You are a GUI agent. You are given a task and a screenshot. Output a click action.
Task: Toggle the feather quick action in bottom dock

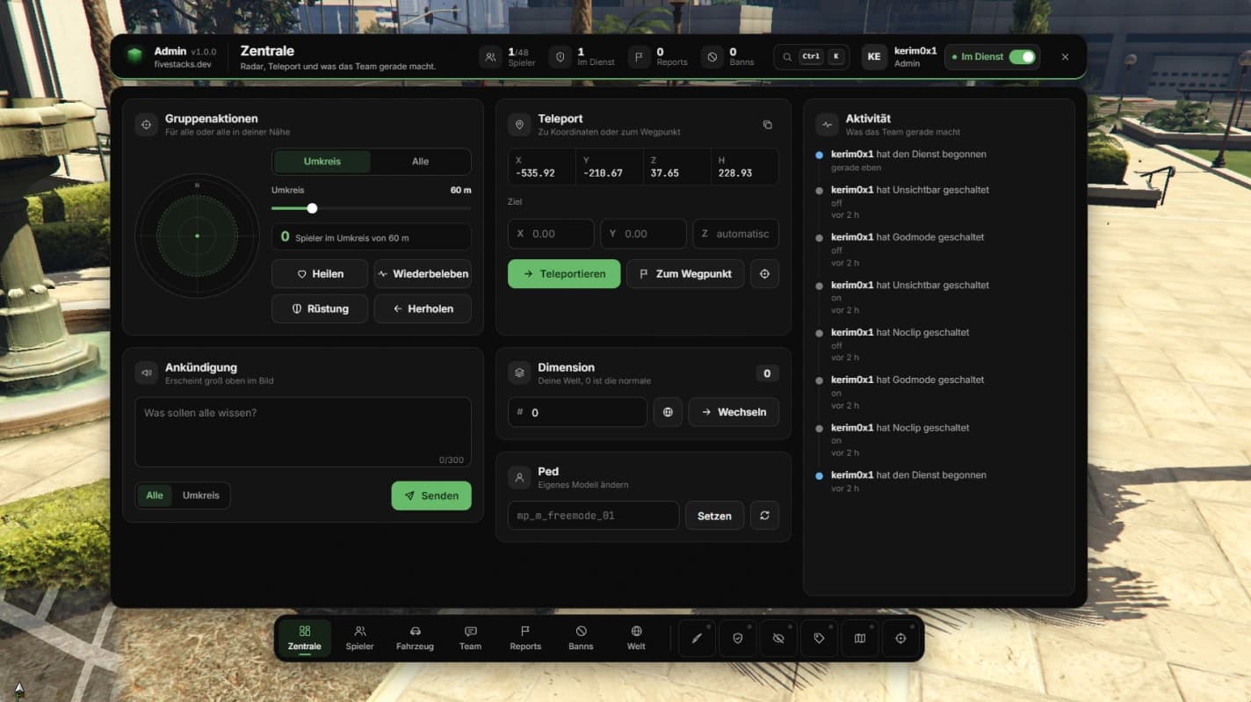point(697,639)
